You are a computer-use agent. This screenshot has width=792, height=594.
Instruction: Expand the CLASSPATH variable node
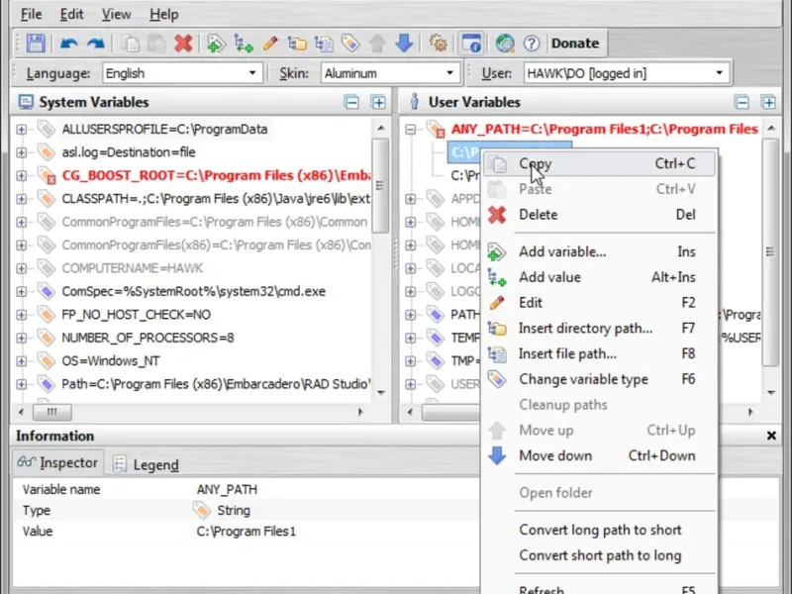click(x=21, y=199)
